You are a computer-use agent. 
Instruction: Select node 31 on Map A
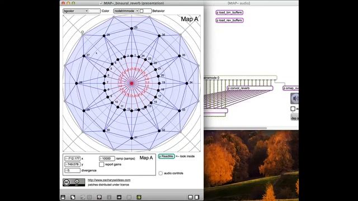pyautogui.click(x=131, y=138)
